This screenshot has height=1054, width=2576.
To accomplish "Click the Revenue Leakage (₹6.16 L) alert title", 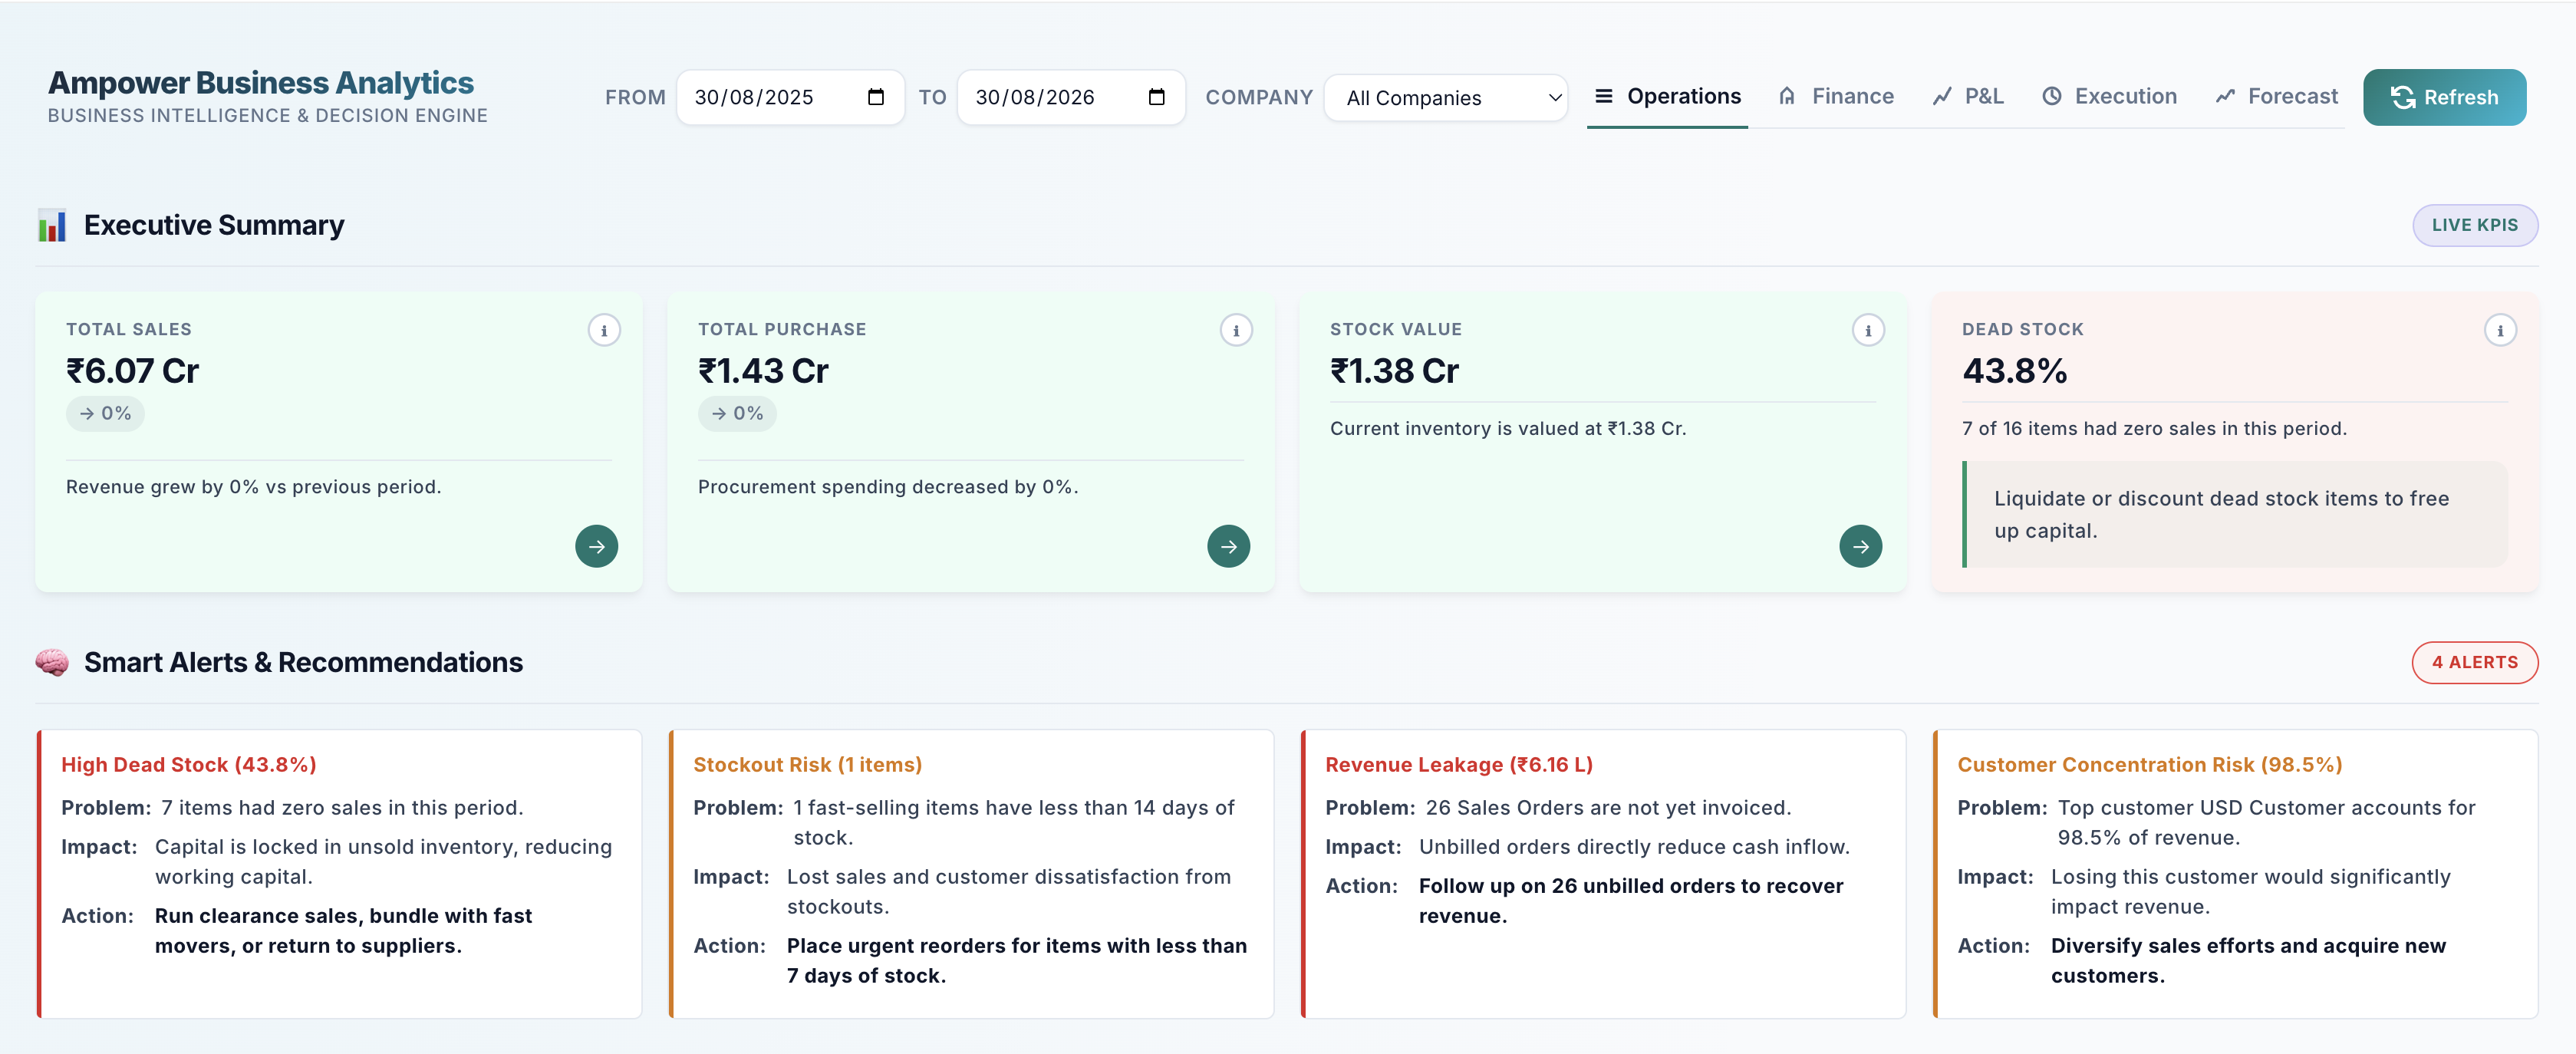I will 1459,764.
